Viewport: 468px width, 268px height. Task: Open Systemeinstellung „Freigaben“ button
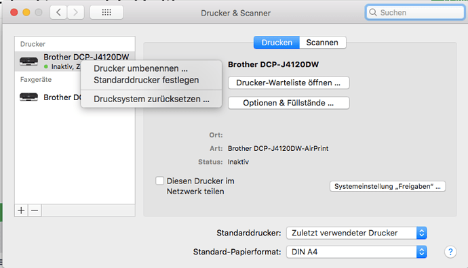click(387, 186)
